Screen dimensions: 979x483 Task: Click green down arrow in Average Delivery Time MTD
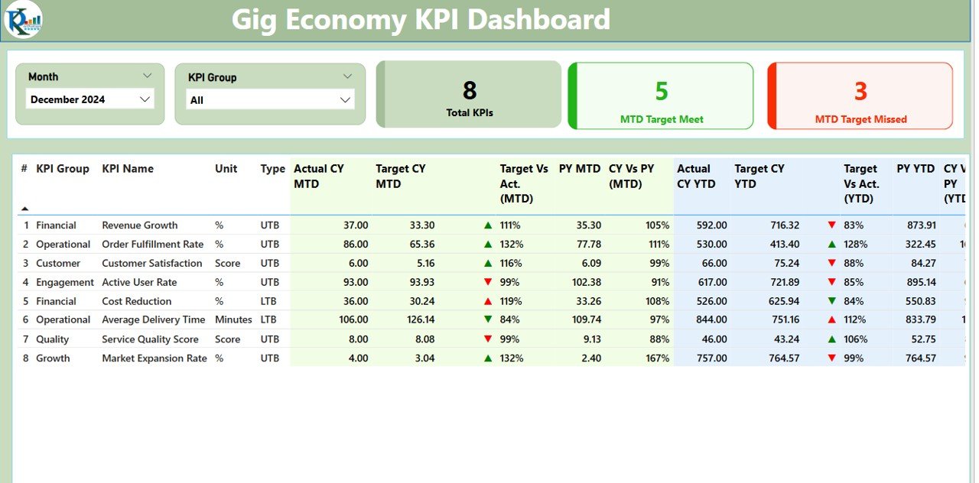coord(488,319)
